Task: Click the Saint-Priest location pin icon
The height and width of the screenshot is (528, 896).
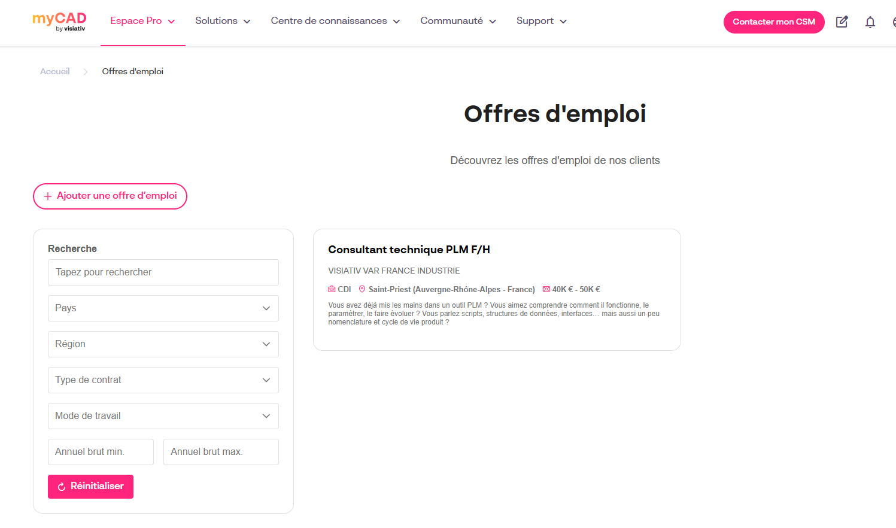Action: [x=362, y=289]
